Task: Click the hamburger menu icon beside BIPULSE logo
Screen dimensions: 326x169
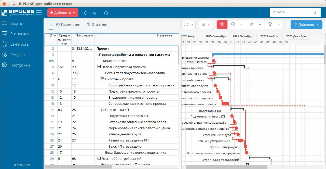Action: tap(39, 12)
